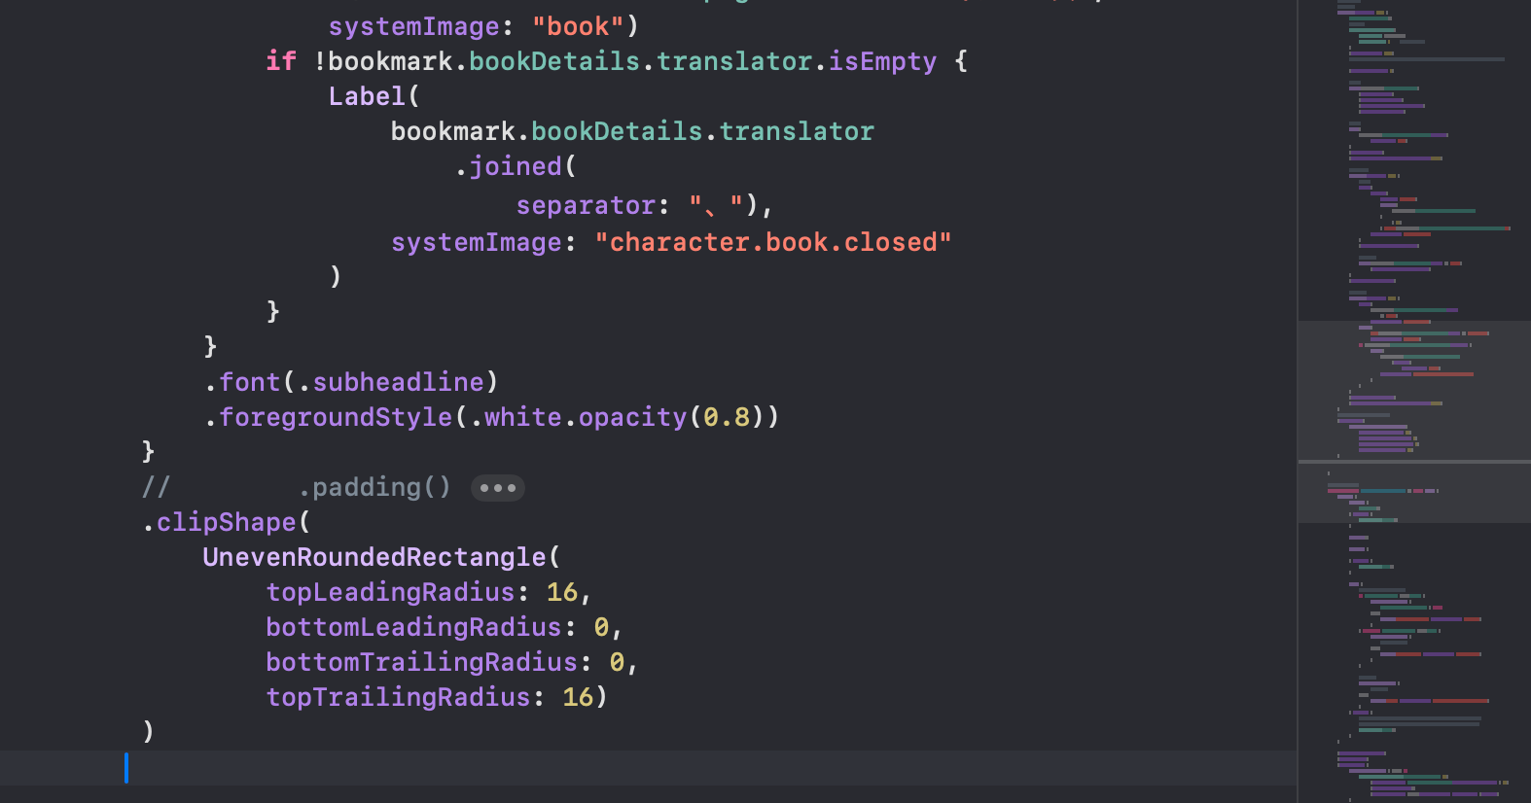Click the topLeadingRadius parameter label
This screenshot has width=1531, height=803.
(x=390, y=592)
